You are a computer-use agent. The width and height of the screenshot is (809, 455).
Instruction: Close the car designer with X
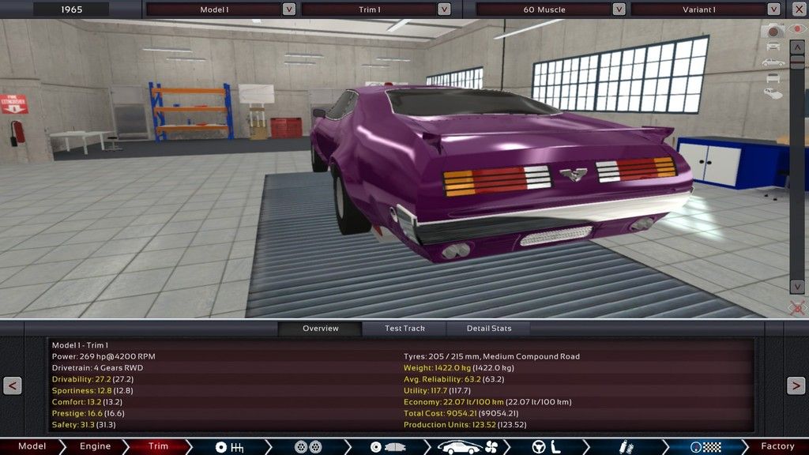[x=798, y=9]
